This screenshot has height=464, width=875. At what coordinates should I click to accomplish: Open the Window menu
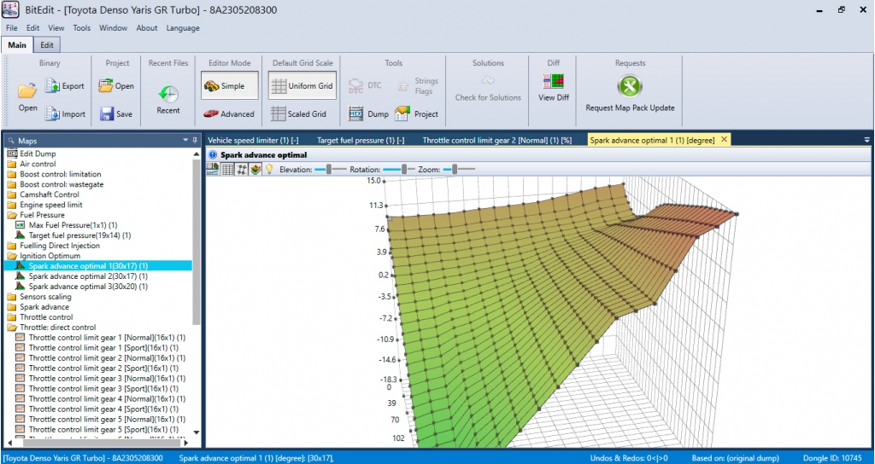point(114,28)
